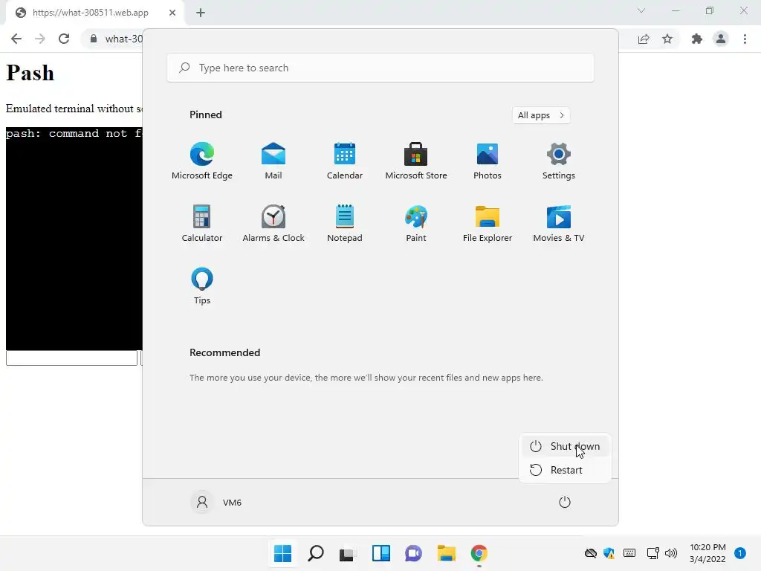Click the black Pash terminal output area

pyautogui.click(x=74, y=239)
